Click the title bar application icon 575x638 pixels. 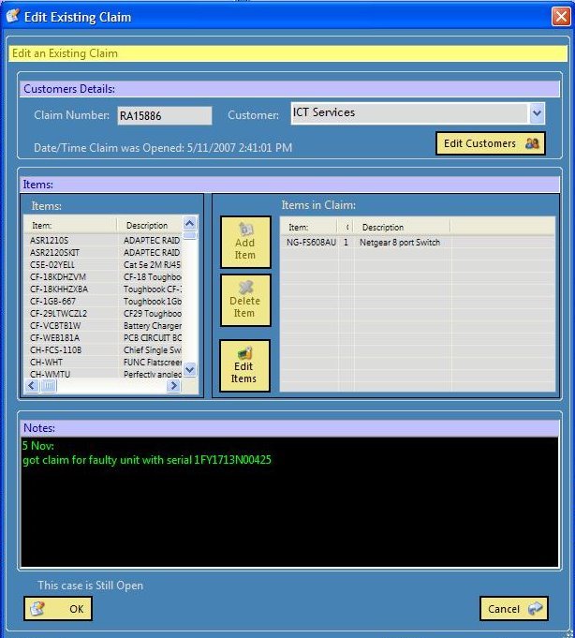[x=12, y=16]
